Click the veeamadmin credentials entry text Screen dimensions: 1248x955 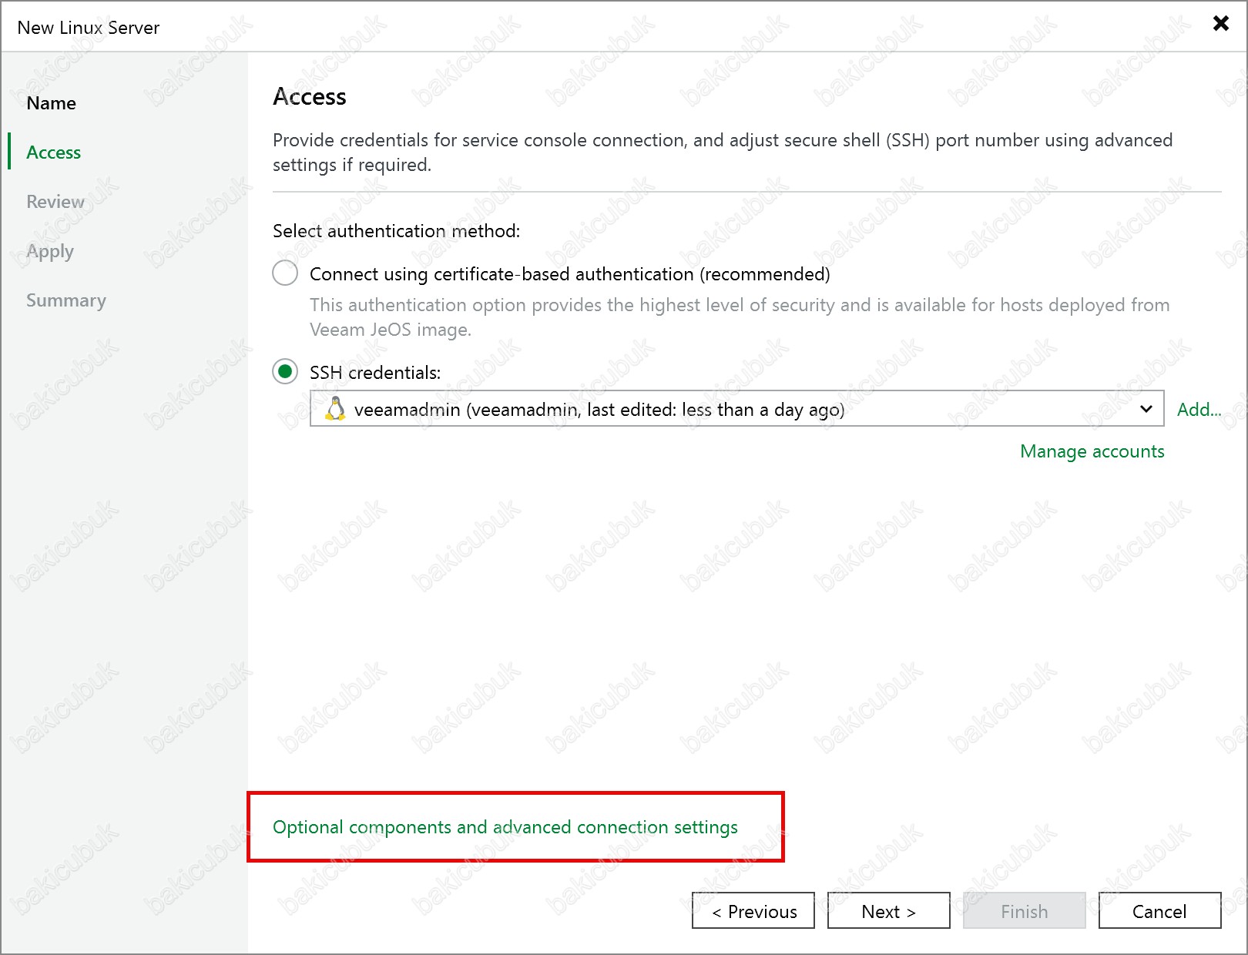(x=599, y=410)
